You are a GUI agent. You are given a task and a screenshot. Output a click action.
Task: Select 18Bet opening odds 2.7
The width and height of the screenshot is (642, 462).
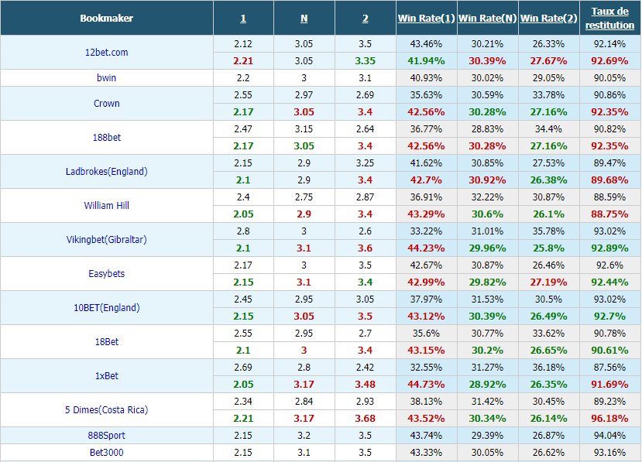366,333
